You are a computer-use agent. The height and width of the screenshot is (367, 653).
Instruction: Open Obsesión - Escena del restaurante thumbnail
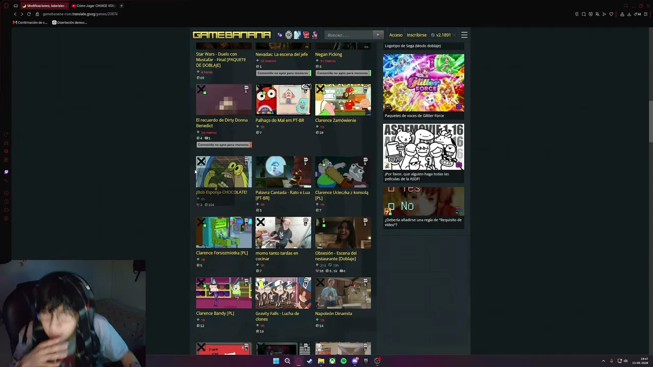(x=343, y=232)
